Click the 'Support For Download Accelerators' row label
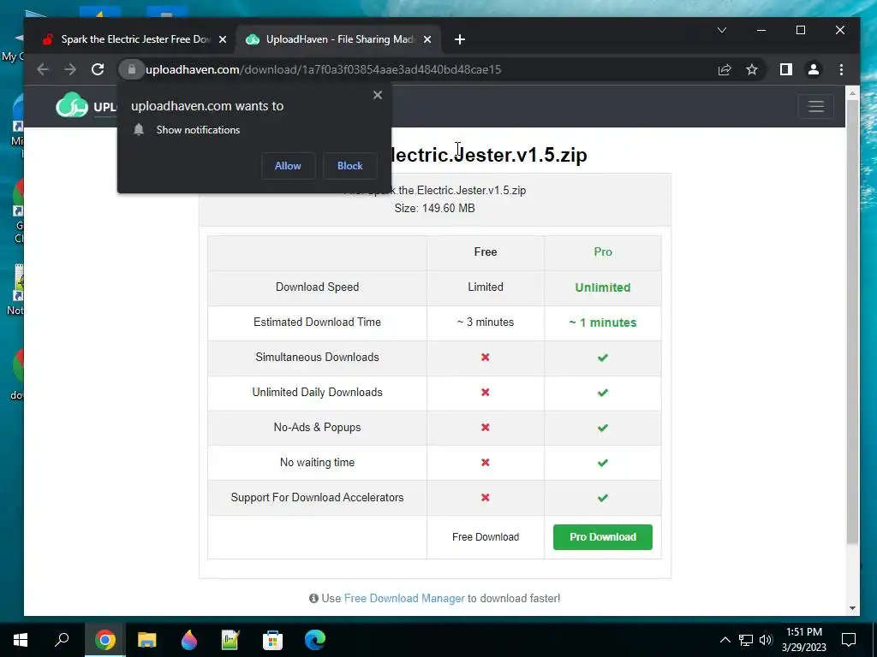 point(317,498)
